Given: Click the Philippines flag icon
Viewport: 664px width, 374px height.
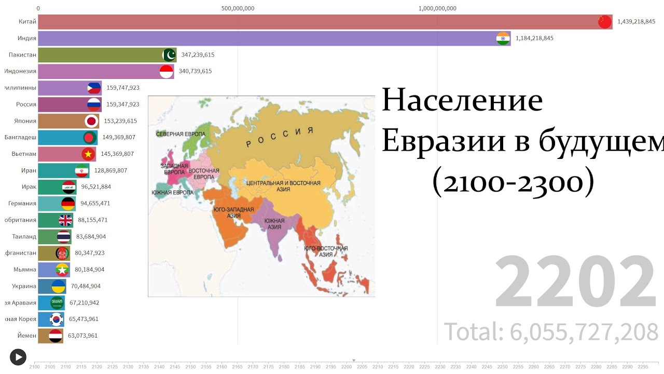Looking at the screenshot, I should (94, 88).
